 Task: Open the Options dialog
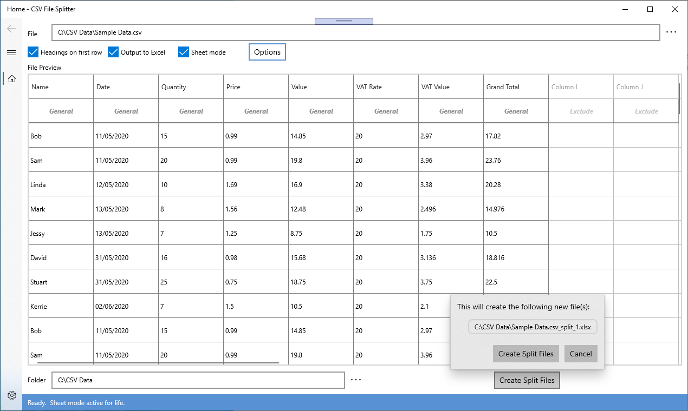pyautogui.click(x=267, y=52)
